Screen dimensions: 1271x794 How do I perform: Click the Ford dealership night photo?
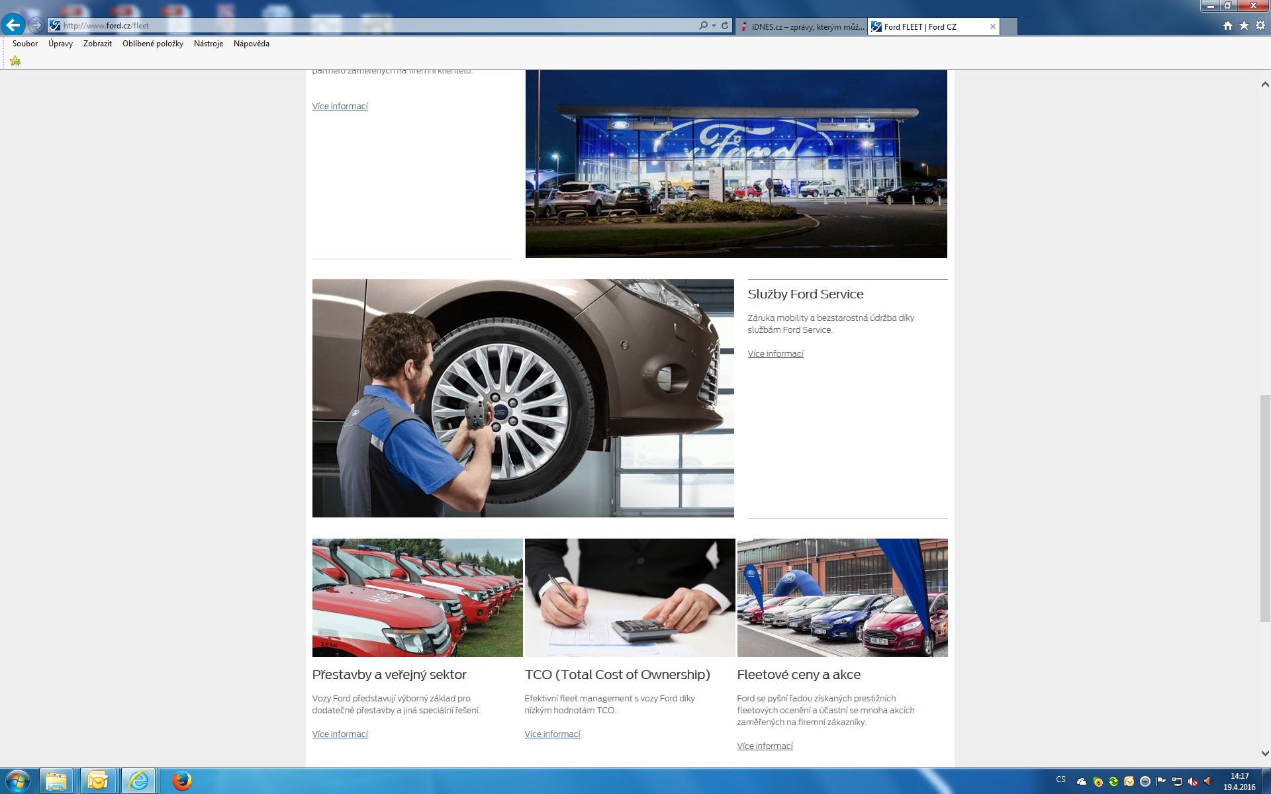736,164
